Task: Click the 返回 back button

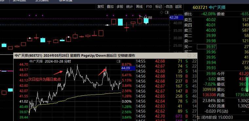Action: (x=178, y=7)
